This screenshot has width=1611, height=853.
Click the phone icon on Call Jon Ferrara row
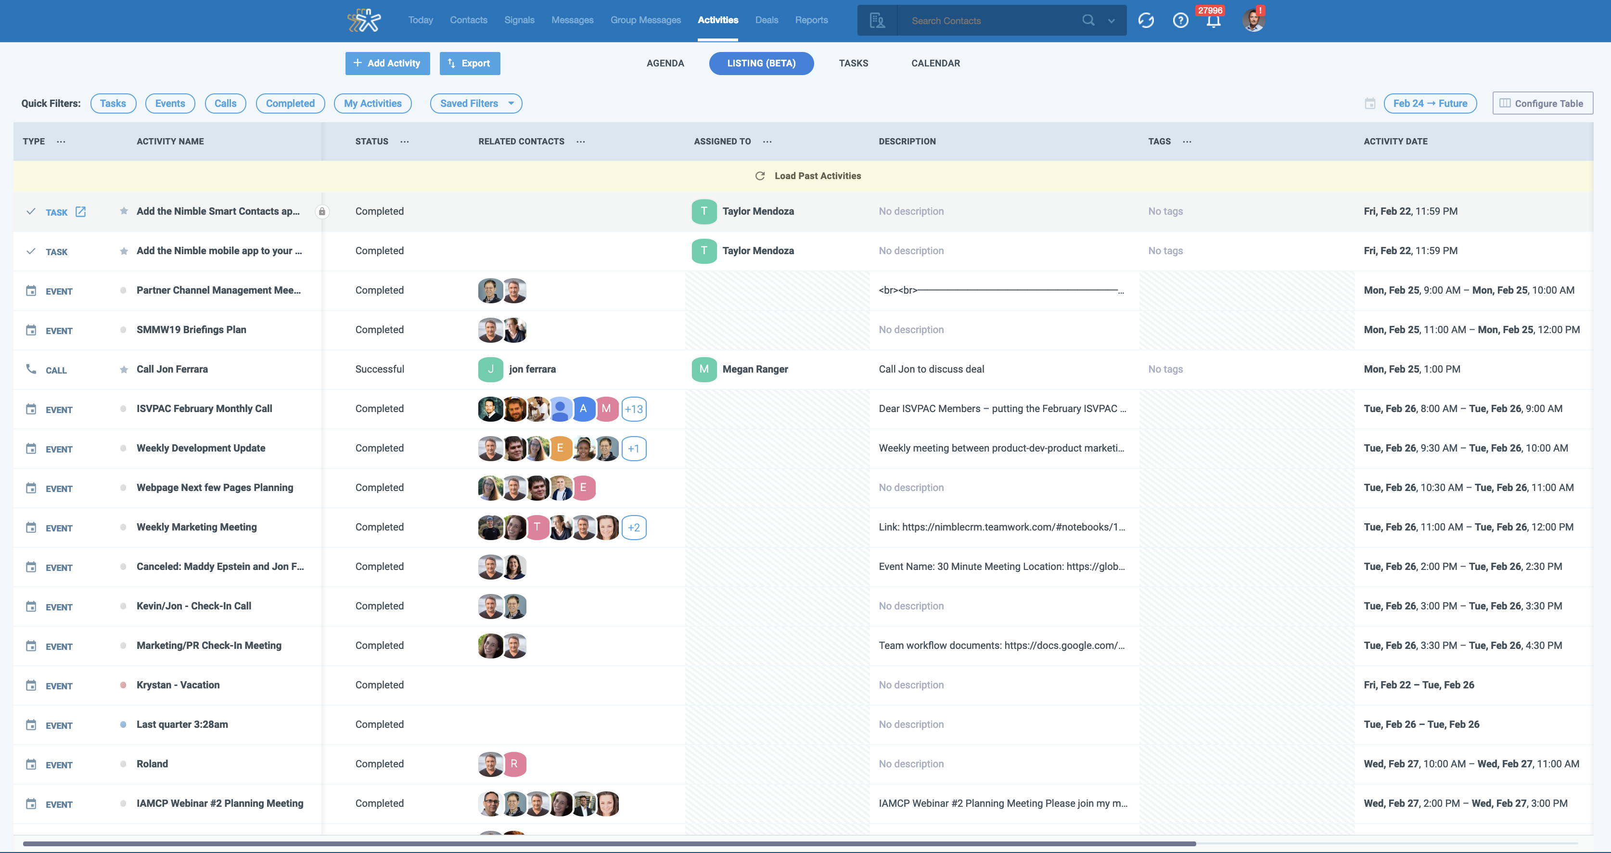click(x=31, y=369)
